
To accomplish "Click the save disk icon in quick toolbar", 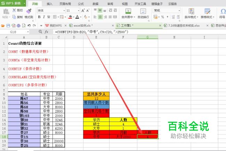I will coord(8,26).
